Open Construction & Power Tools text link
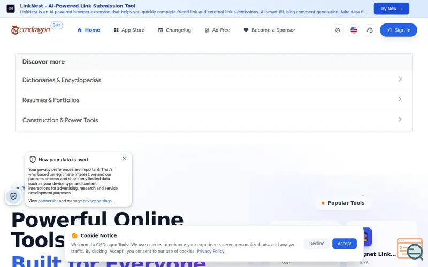The width and height of the screenshot is (428, 267). click(60, 120)
